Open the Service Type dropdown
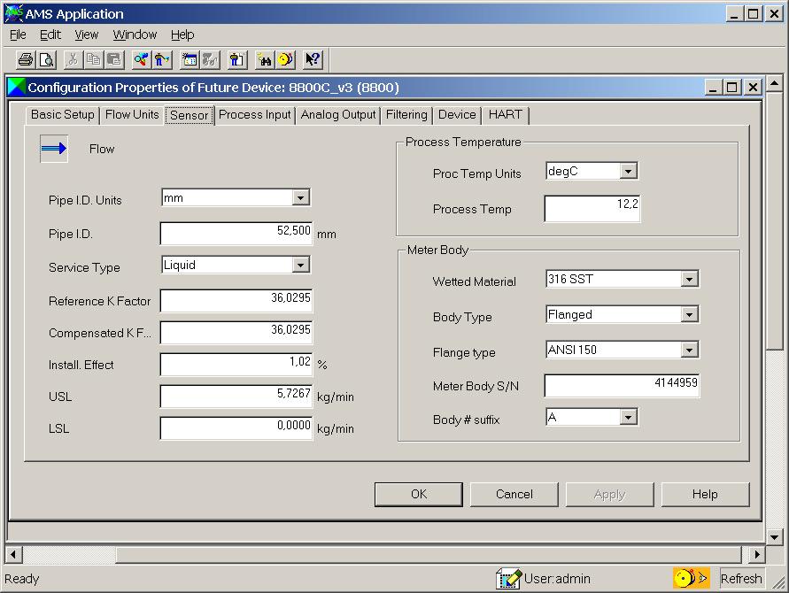The height and width of the screenshot is (593, 789). pos(300,265)
